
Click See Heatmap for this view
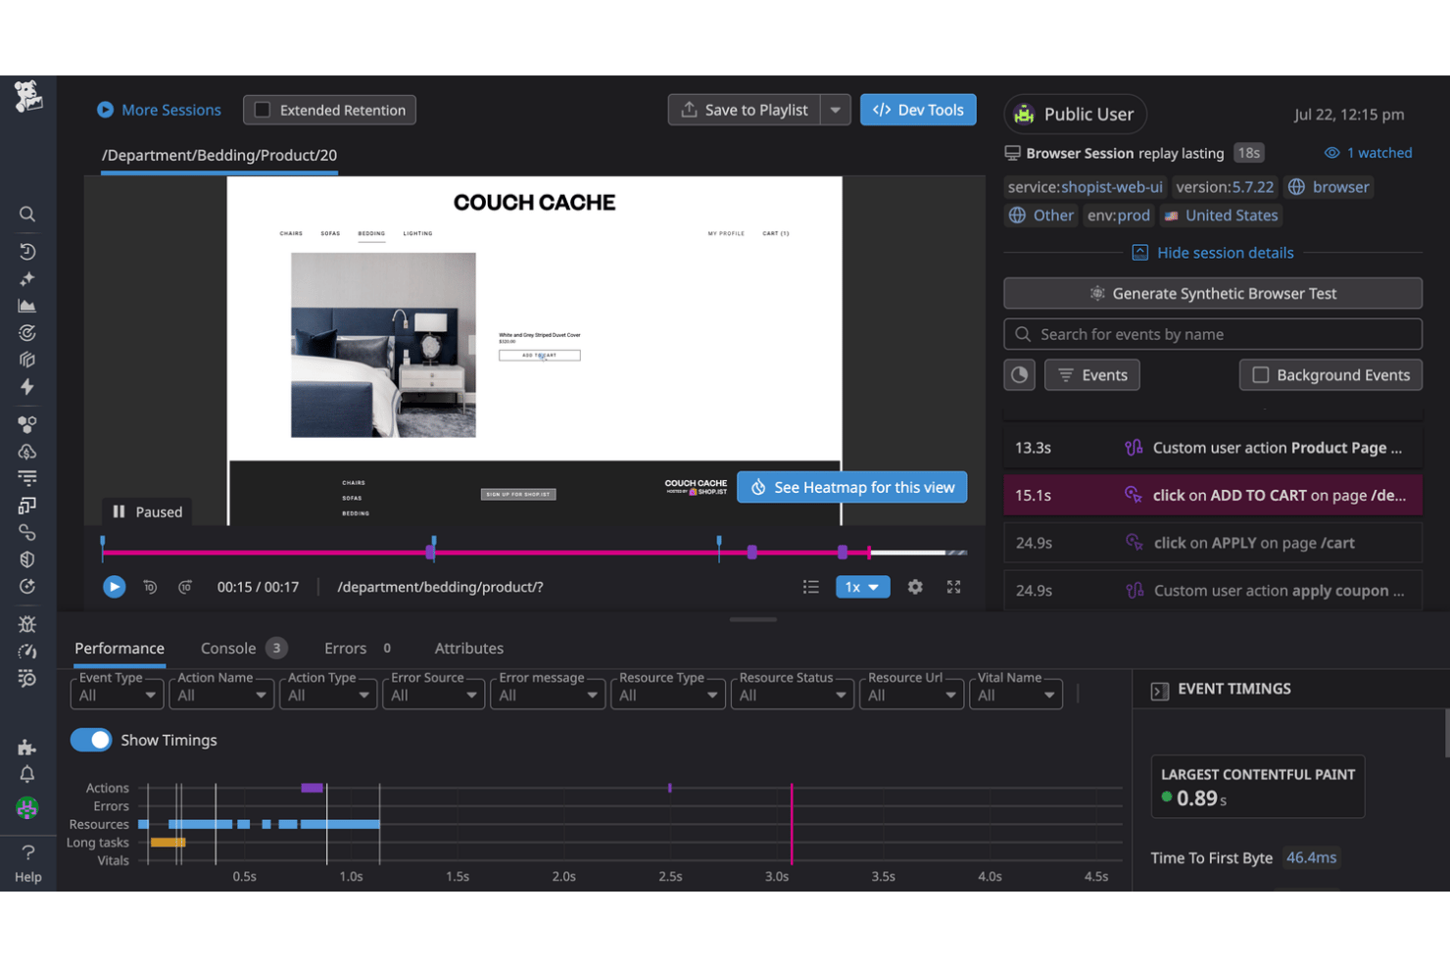click(852, 488)
